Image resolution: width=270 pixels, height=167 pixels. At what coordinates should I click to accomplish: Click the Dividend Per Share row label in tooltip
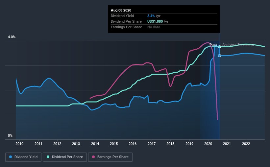coord(126,21)
